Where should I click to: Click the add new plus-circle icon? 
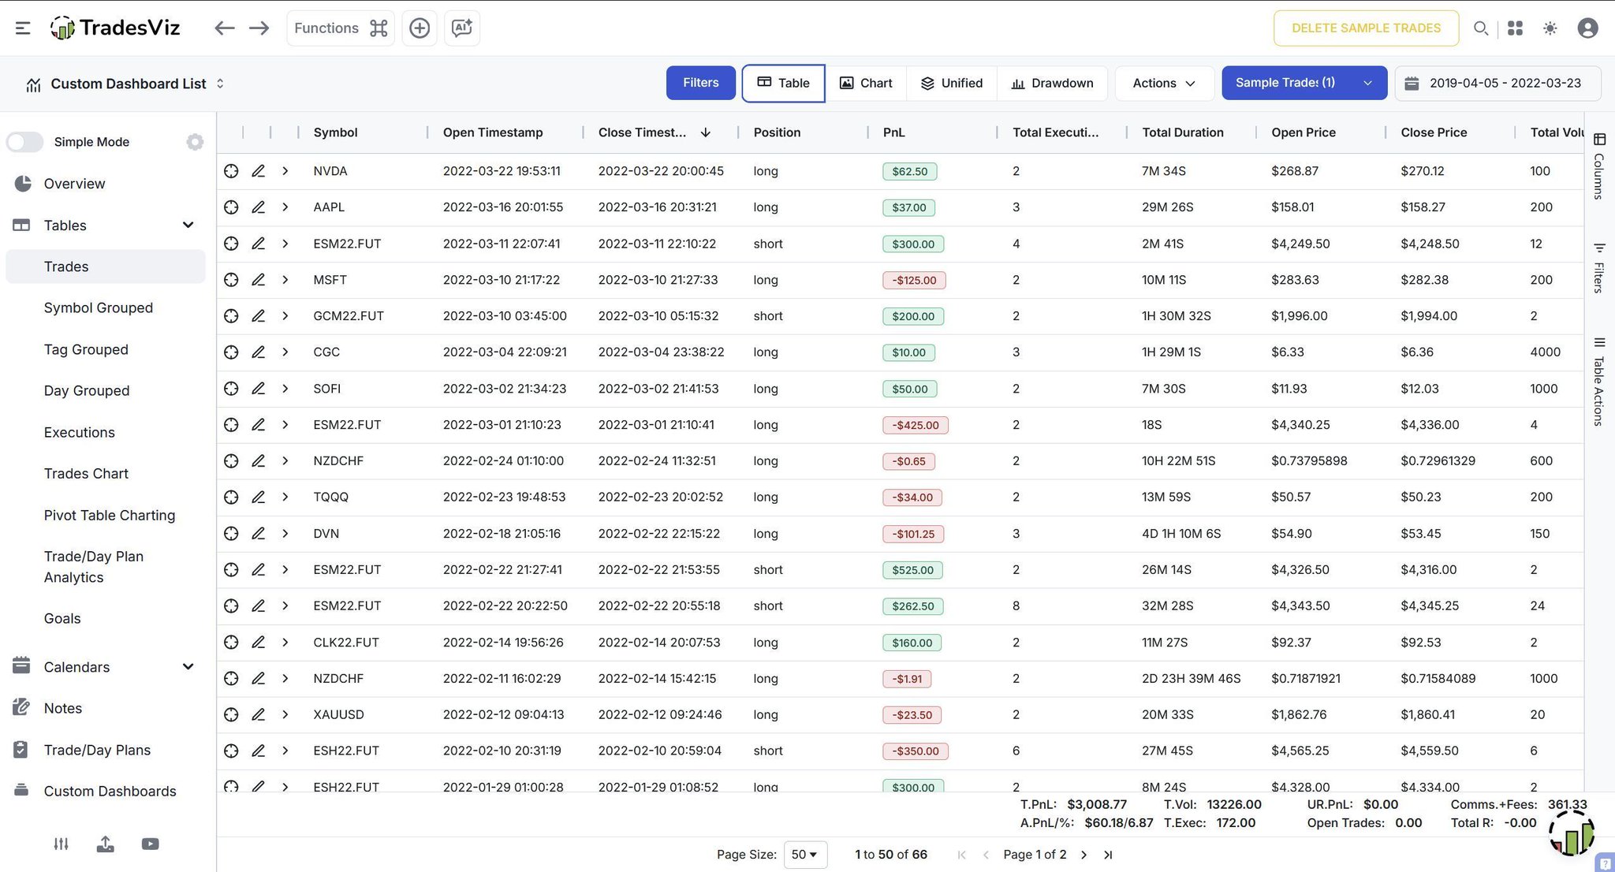420,28
